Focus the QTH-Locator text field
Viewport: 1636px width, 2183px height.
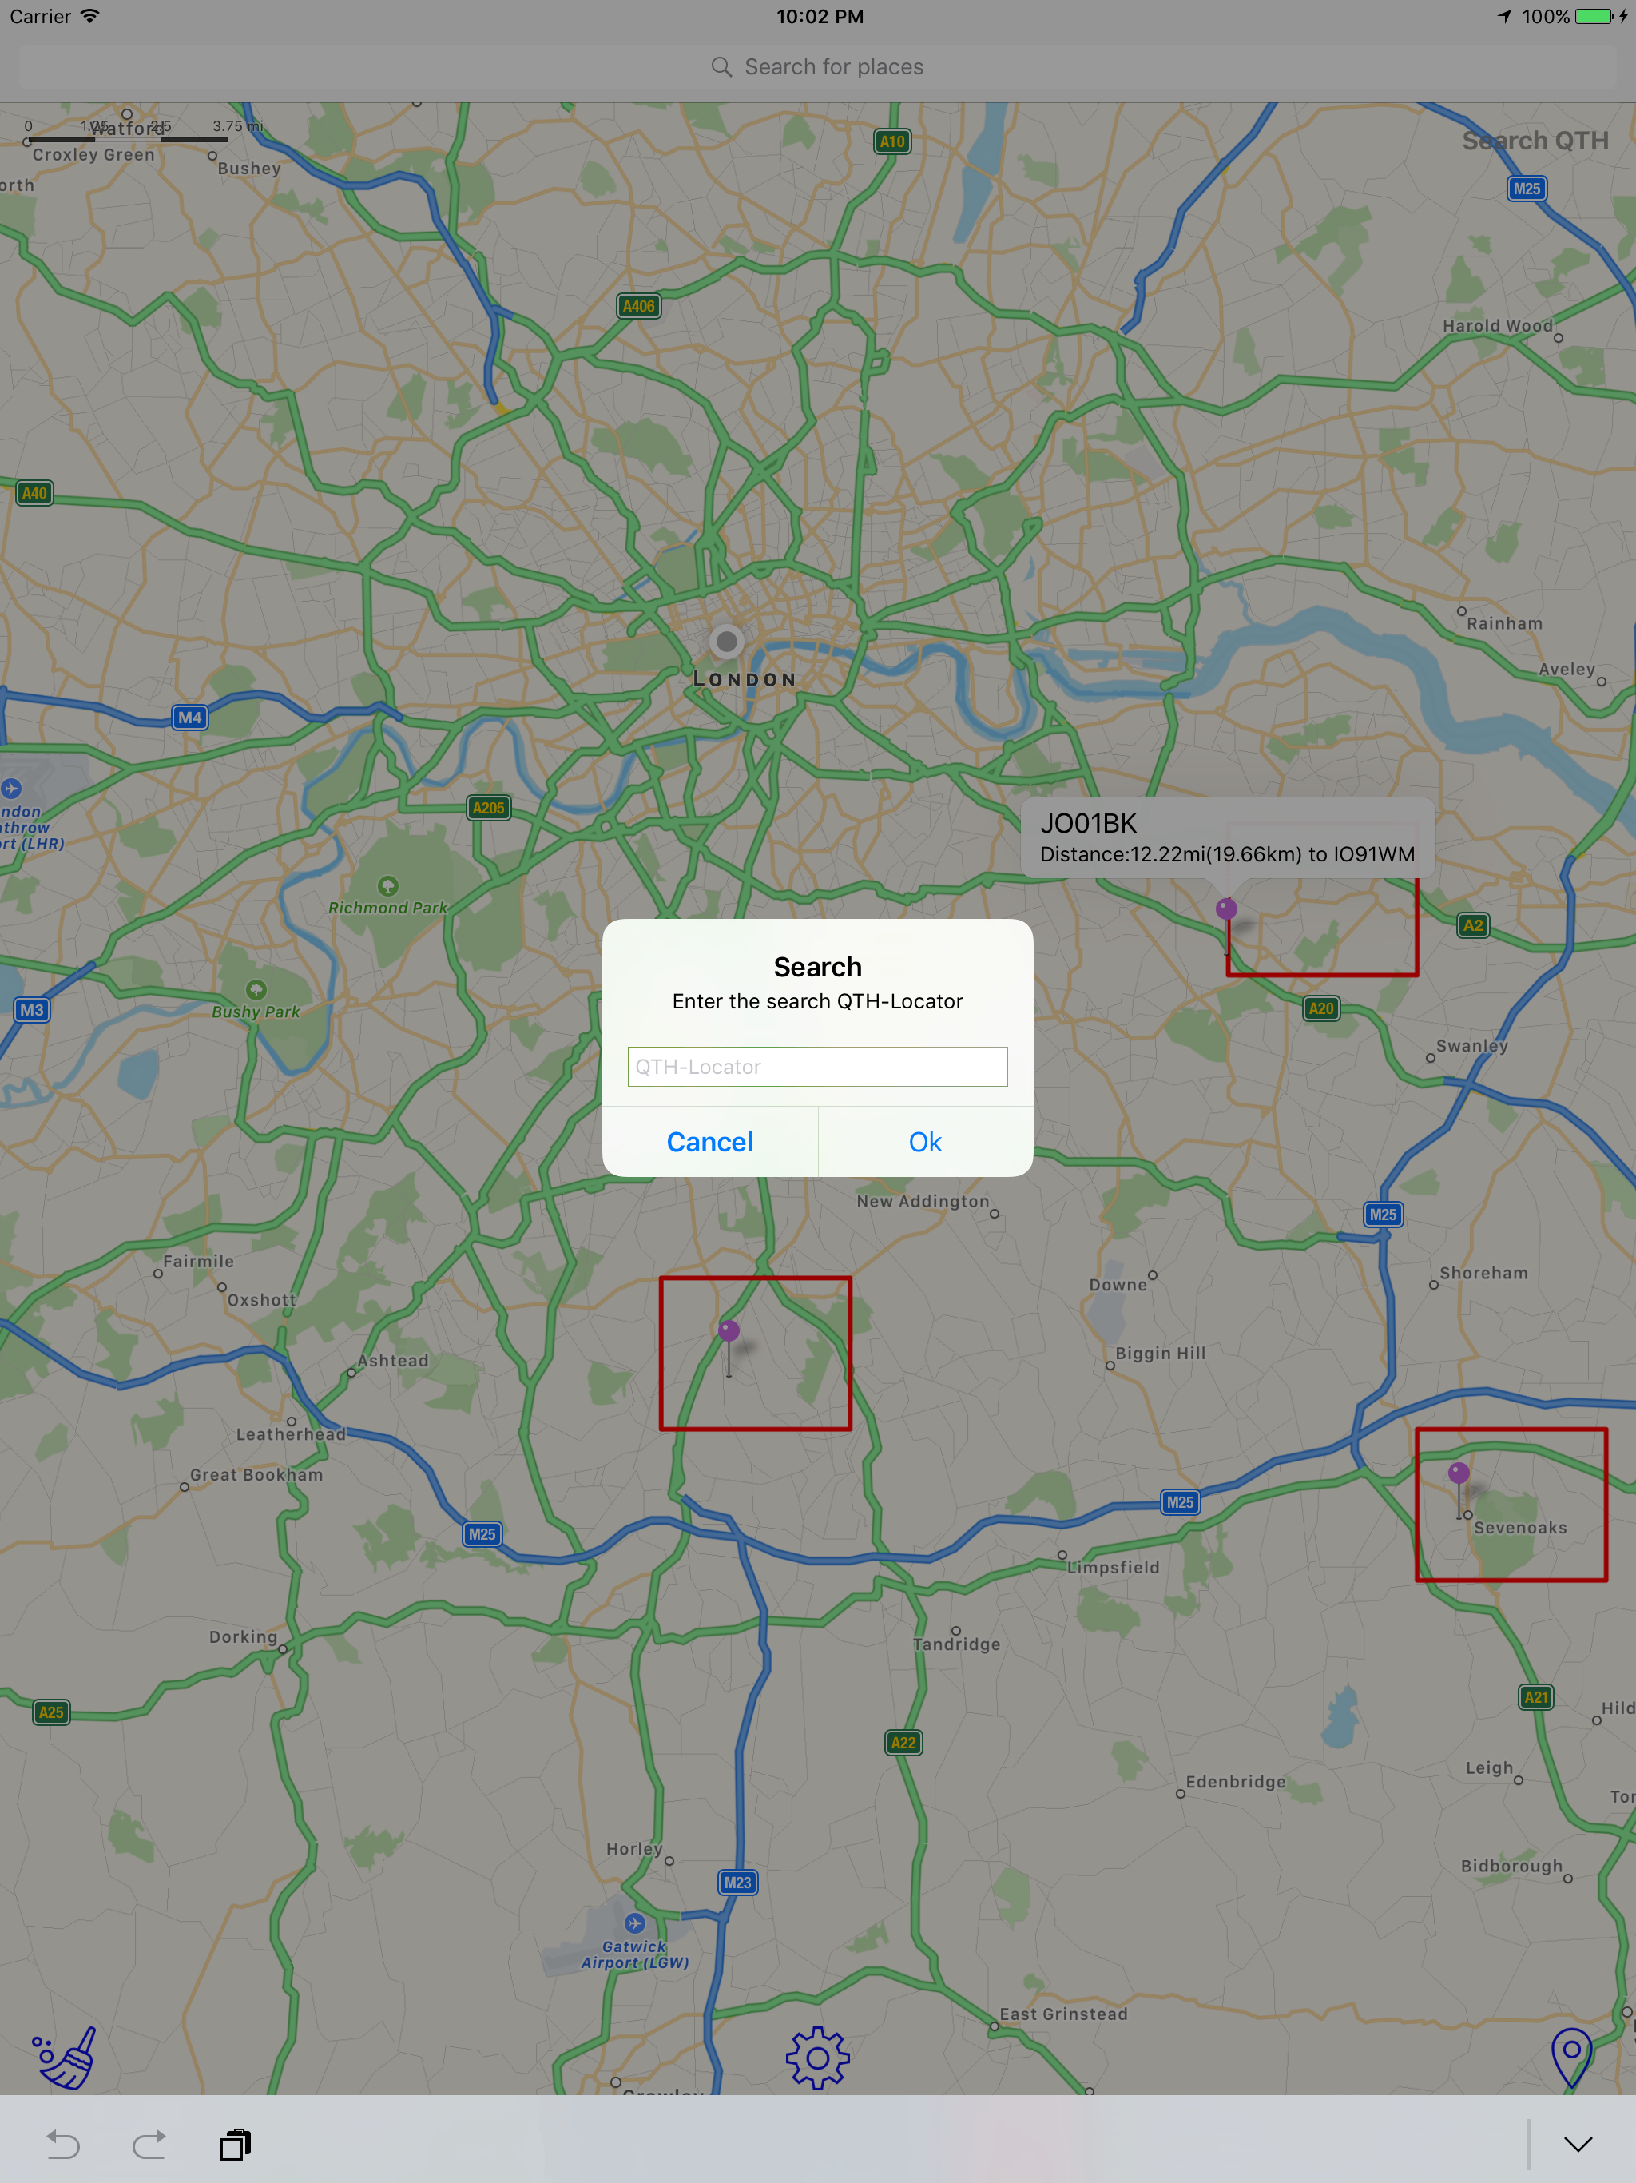(817, 1067)
